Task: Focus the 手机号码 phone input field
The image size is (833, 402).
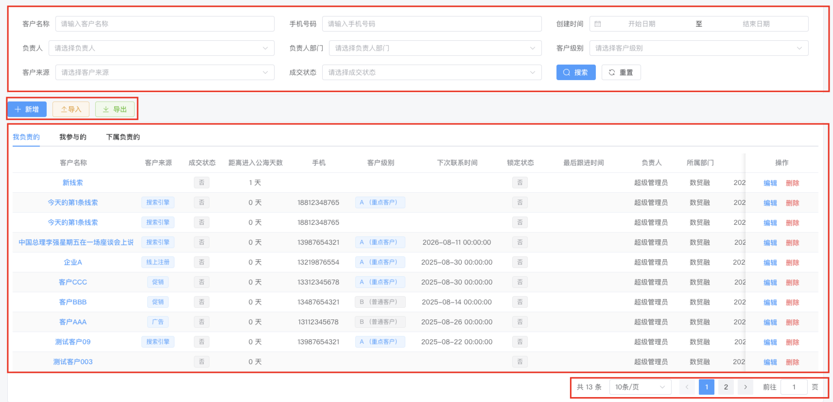Action: click(431, 24)
